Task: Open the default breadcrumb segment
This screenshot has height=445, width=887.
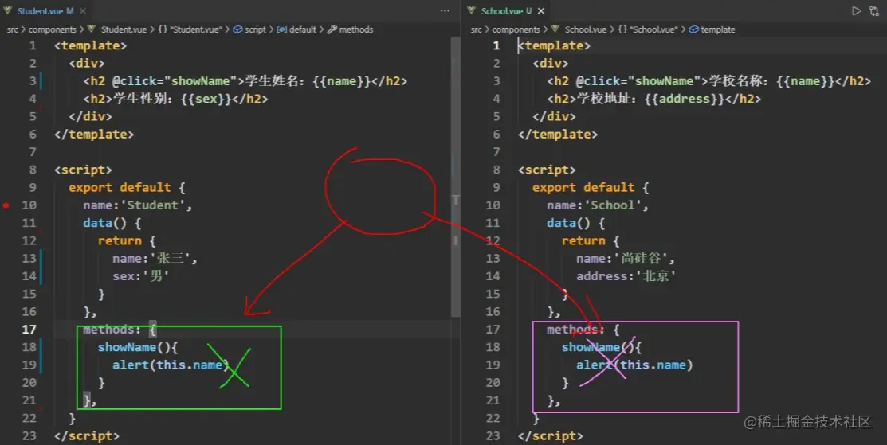Action: tap(303, 29)
